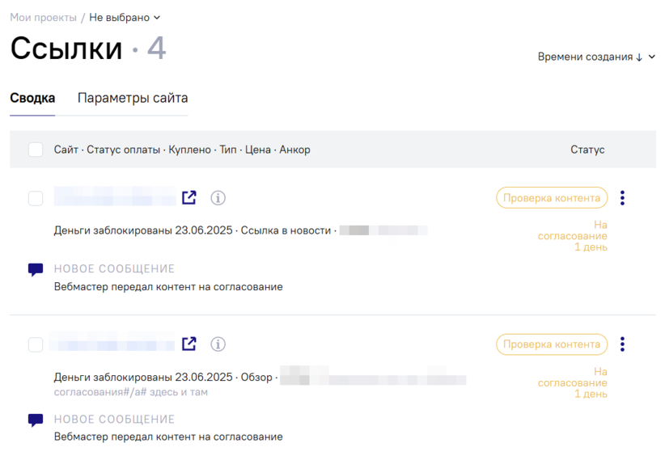Click second link's new message chat icon
The image size is (665, 460).
[x=36, y=420]
